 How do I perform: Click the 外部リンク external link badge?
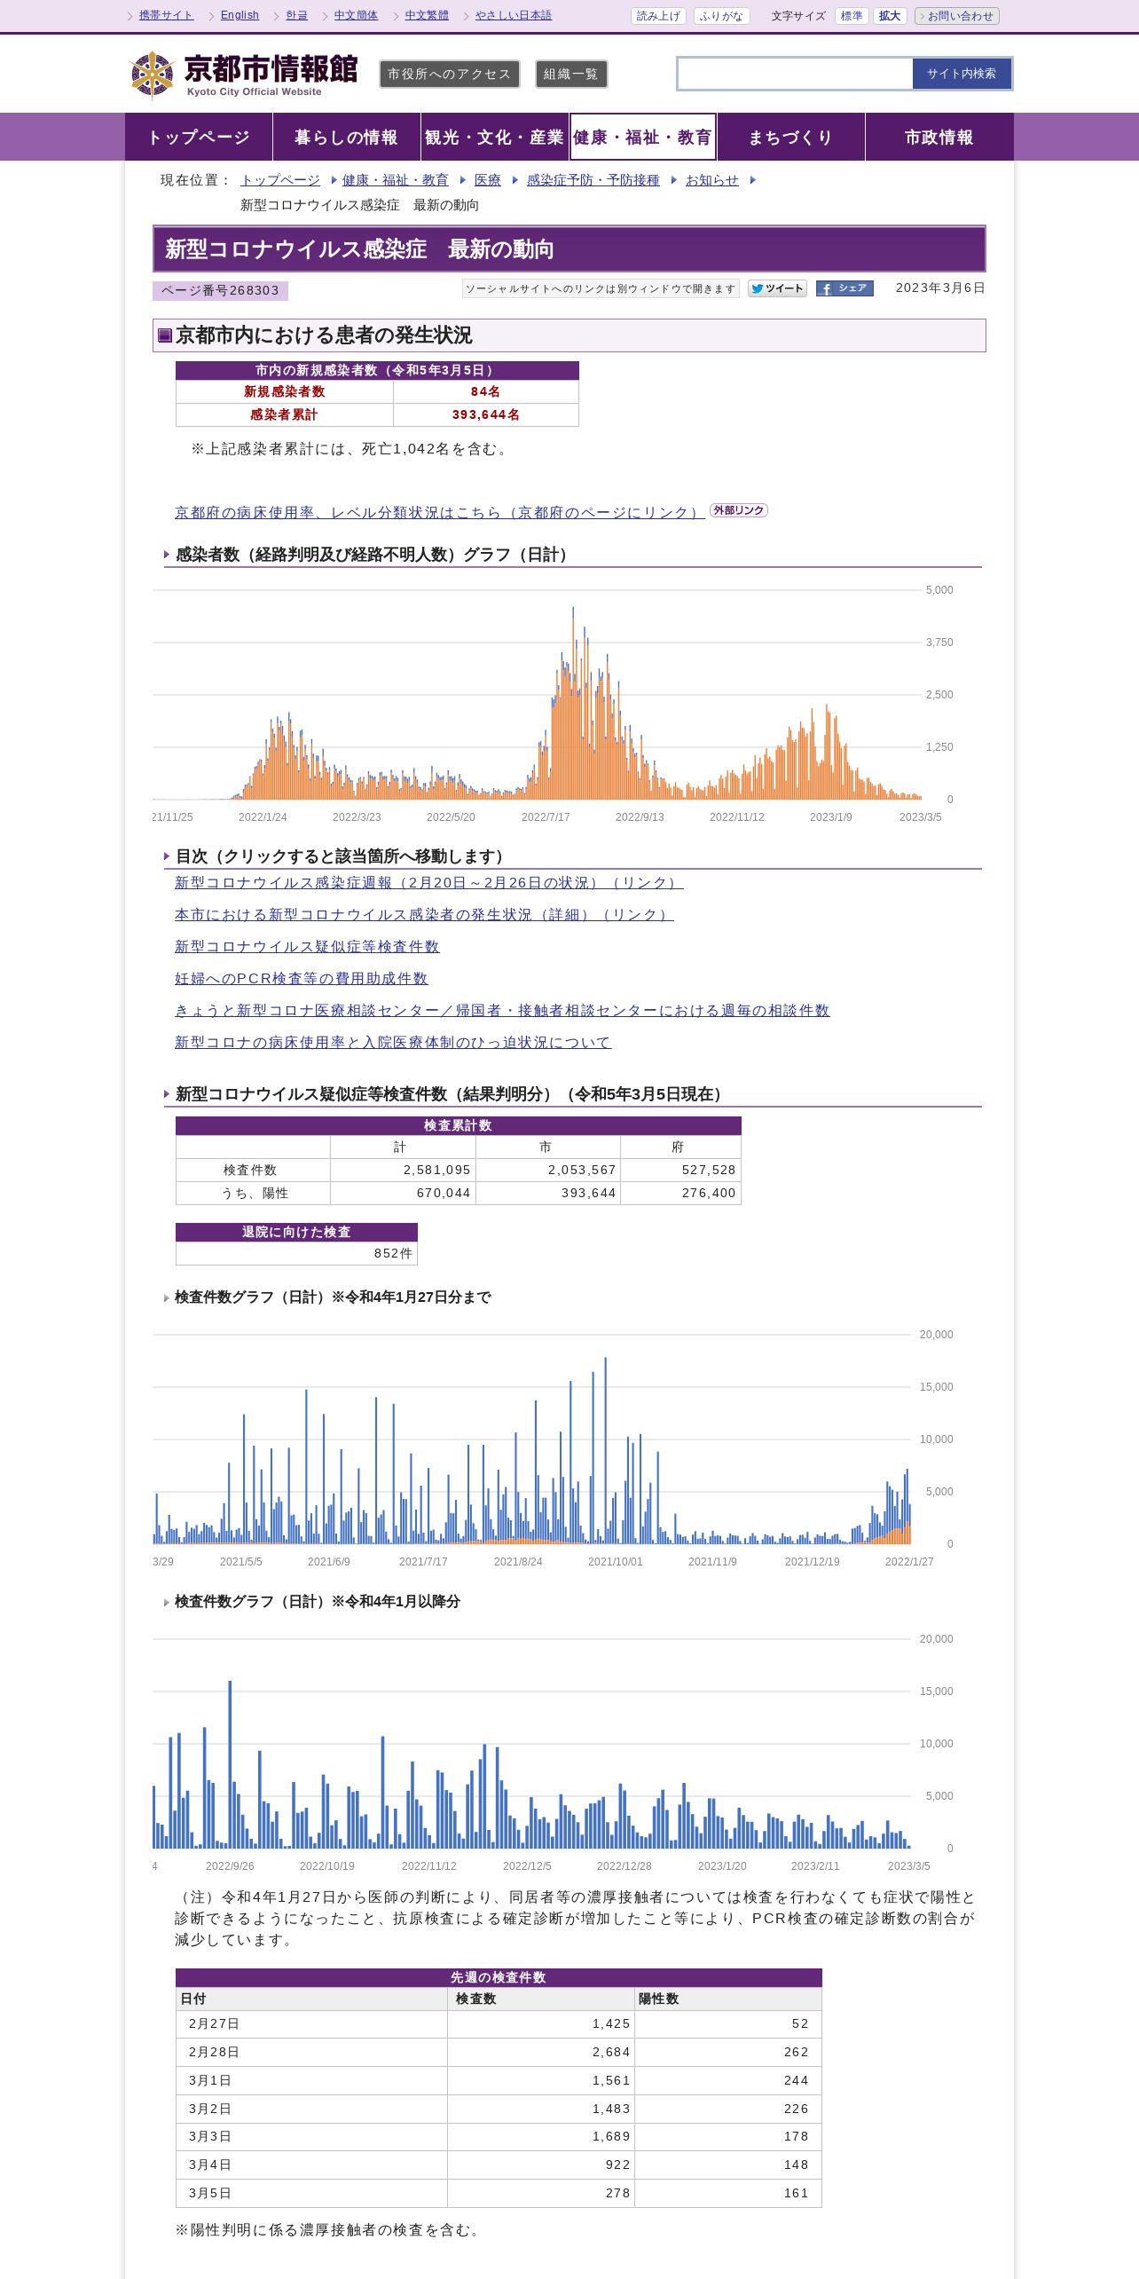739,510
